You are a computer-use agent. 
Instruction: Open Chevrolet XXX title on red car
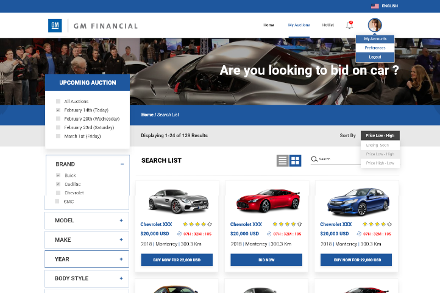pyautogui.click(x=246, y=224)
